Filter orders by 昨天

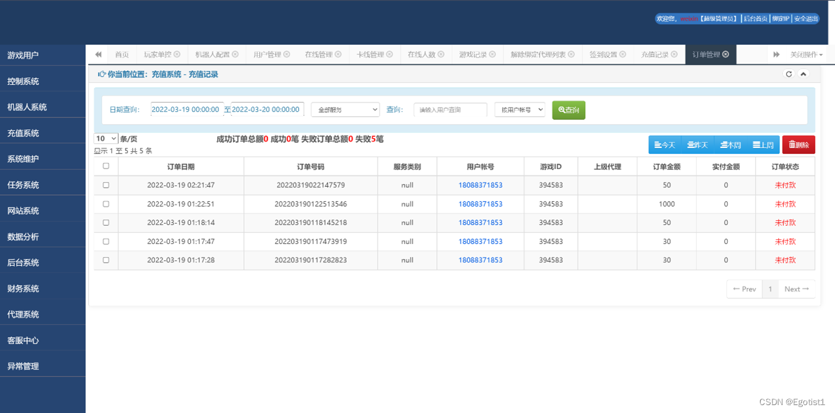click(x=697, y=145)
